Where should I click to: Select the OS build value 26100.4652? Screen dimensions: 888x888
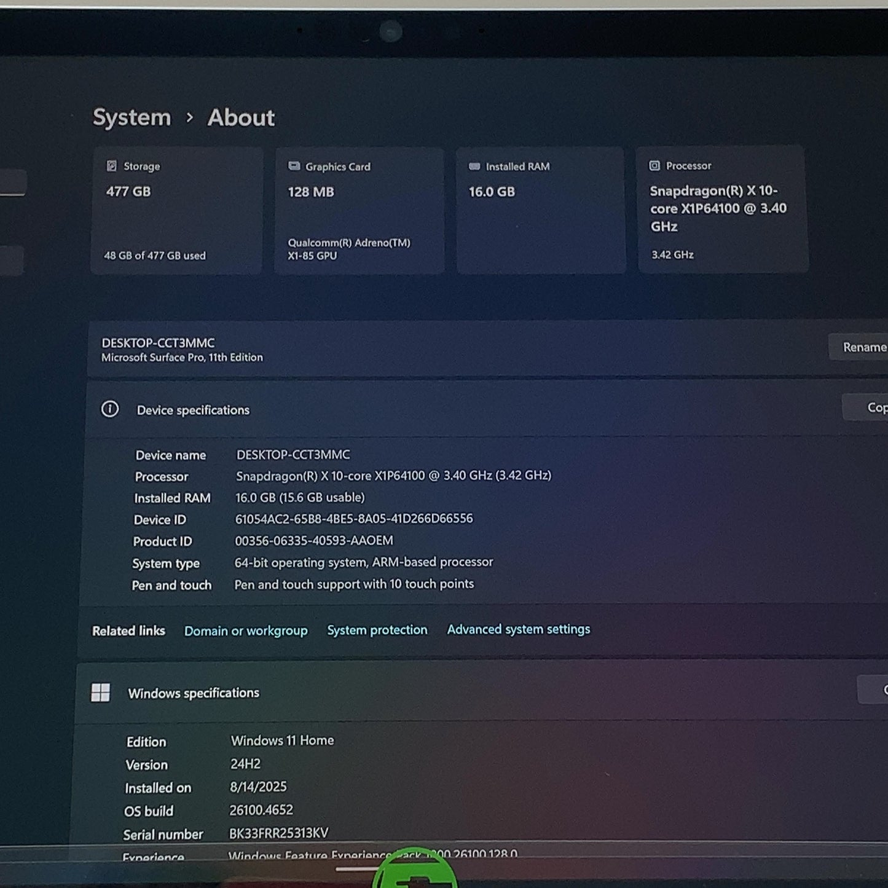261,810
